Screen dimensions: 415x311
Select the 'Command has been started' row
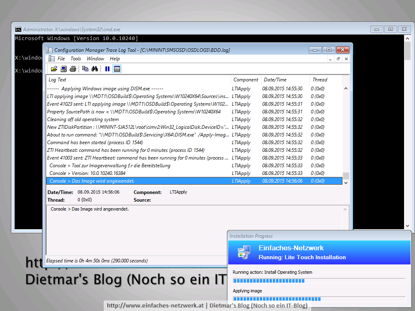tap(194, 142)
